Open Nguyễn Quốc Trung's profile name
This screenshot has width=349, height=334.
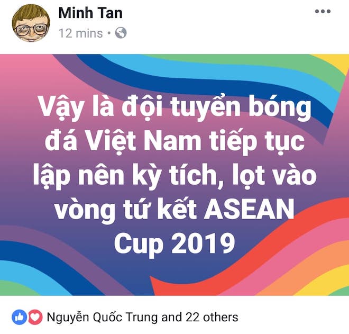click(x=103, y=317)
